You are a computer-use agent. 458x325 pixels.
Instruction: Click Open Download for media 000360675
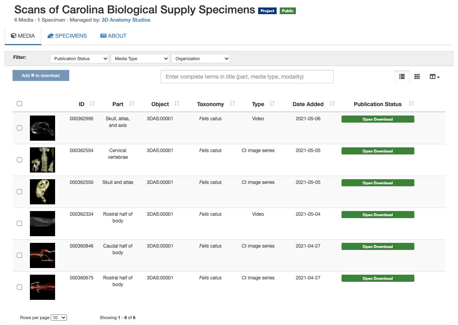pyautogui.click(x=378, y=278)
